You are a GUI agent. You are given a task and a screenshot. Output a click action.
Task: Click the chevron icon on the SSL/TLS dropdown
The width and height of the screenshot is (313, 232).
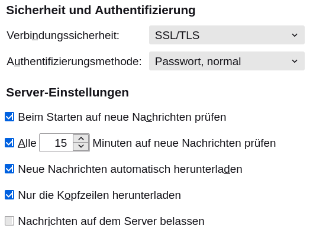tap(295, 35)
